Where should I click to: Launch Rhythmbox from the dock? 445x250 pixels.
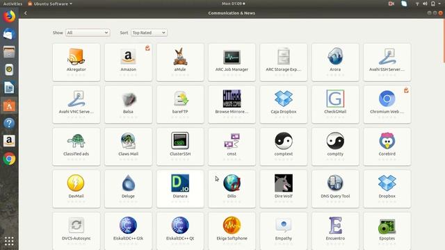tap(9, 70)
